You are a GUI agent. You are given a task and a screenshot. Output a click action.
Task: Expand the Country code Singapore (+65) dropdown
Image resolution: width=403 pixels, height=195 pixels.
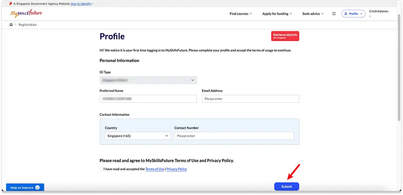pyautogui.click(x=138, y=136)
